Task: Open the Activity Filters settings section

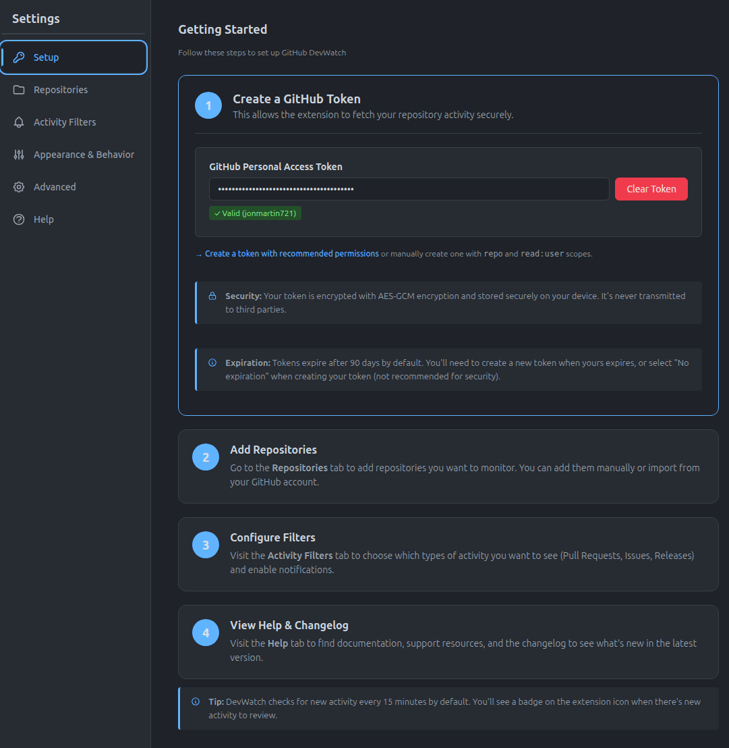Action: click(x=63, y=122)
